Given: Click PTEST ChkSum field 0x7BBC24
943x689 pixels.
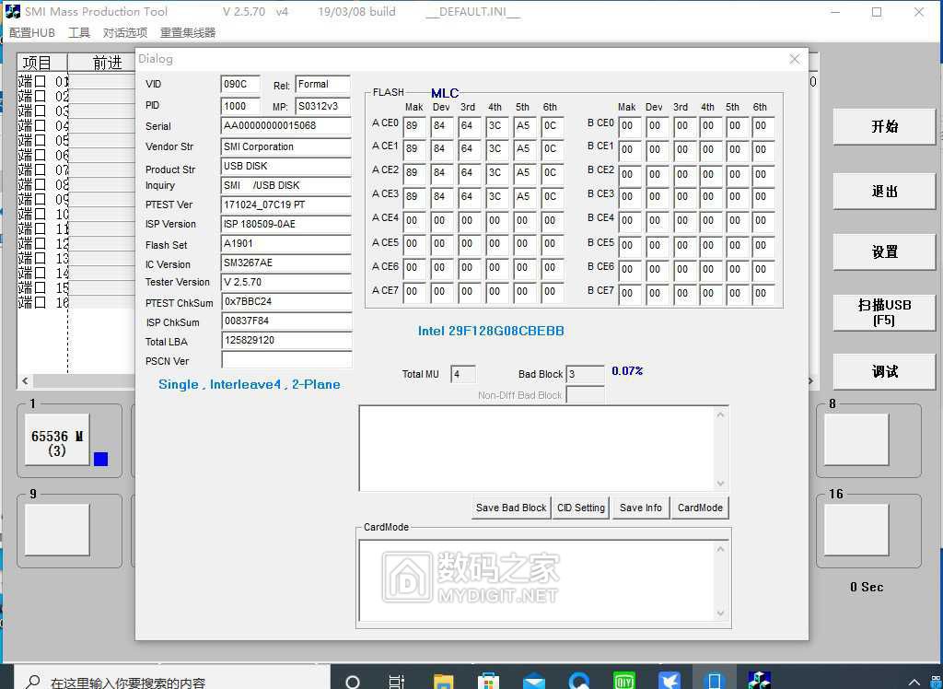Looking at the screenshot, I should click(x=286, y=301).
